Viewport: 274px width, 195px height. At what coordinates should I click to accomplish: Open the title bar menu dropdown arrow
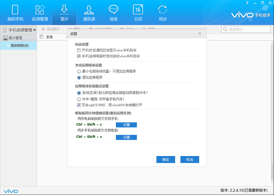(247, 3)
